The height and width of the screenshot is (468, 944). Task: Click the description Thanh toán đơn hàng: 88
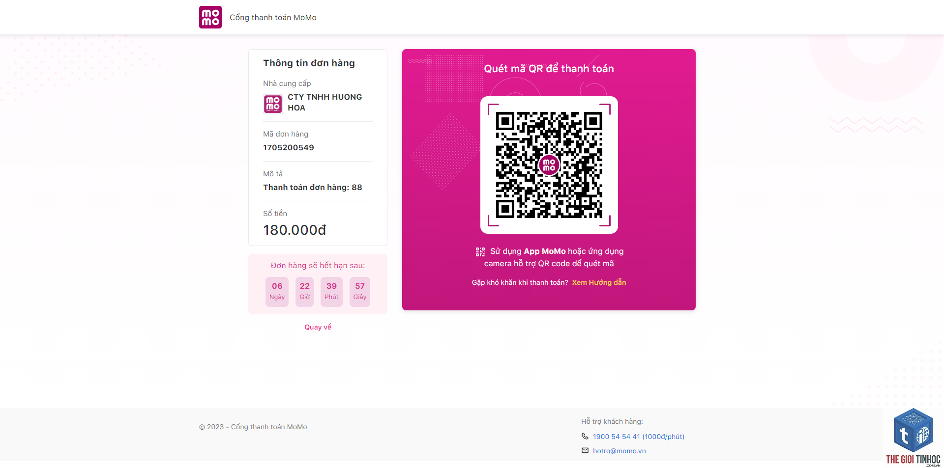(x=313, y=188)
